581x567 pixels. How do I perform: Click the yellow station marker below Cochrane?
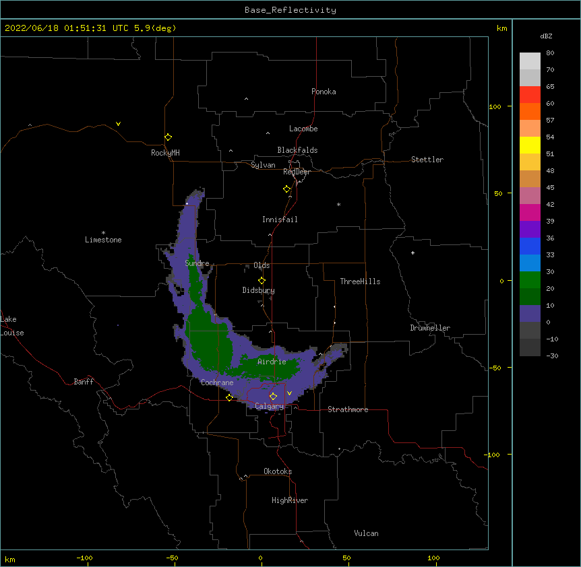point(229,397)
